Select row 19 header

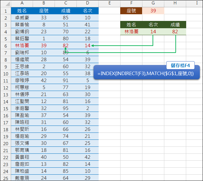coord(6,136)
